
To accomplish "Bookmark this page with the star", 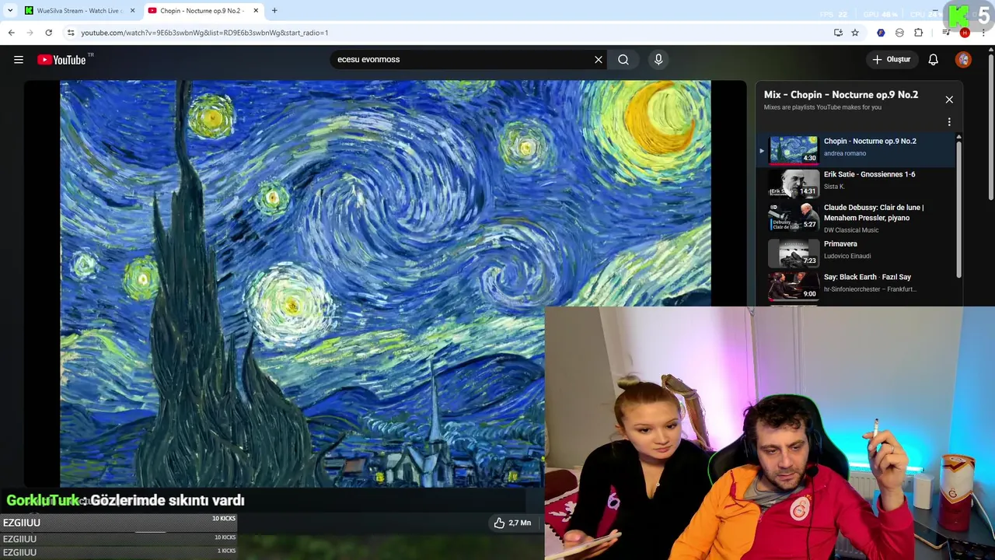I will (x=855, y=33).
